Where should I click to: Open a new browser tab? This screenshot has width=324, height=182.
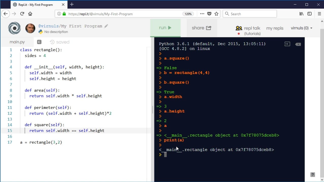[72, 4]
